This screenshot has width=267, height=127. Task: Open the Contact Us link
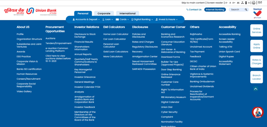(x=194, y=10)
